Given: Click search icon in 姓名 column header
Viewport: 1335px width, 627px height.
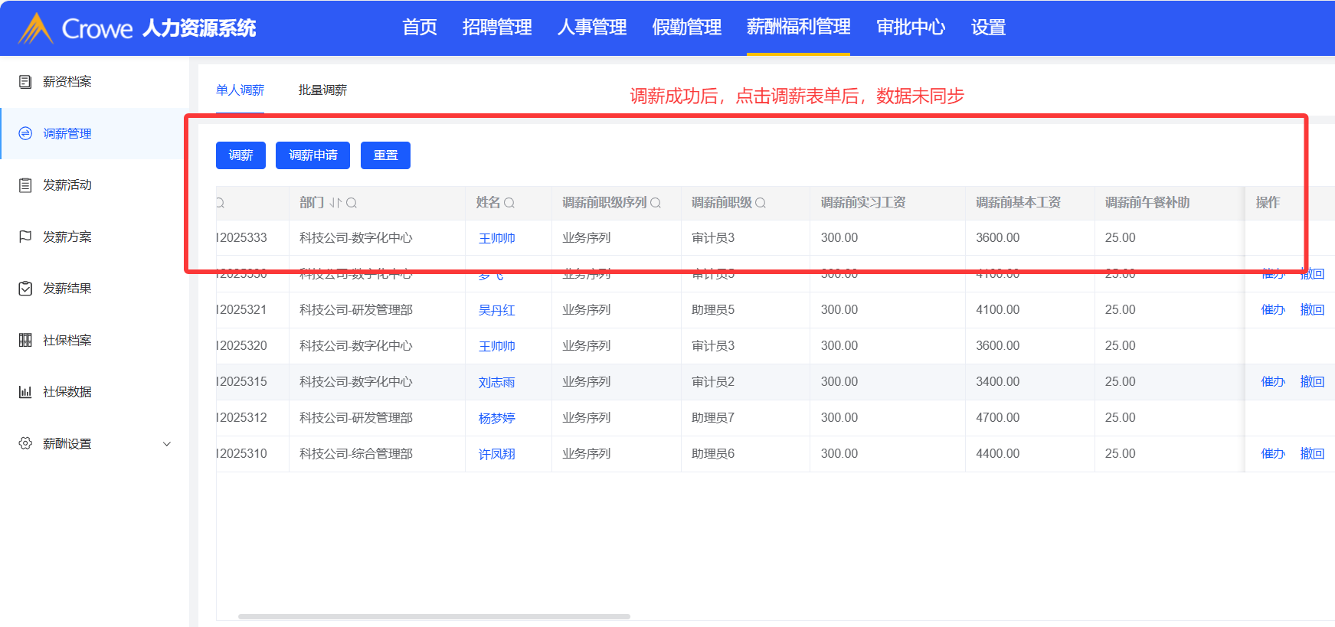Looking at the screenshot, I should [509, 203].
